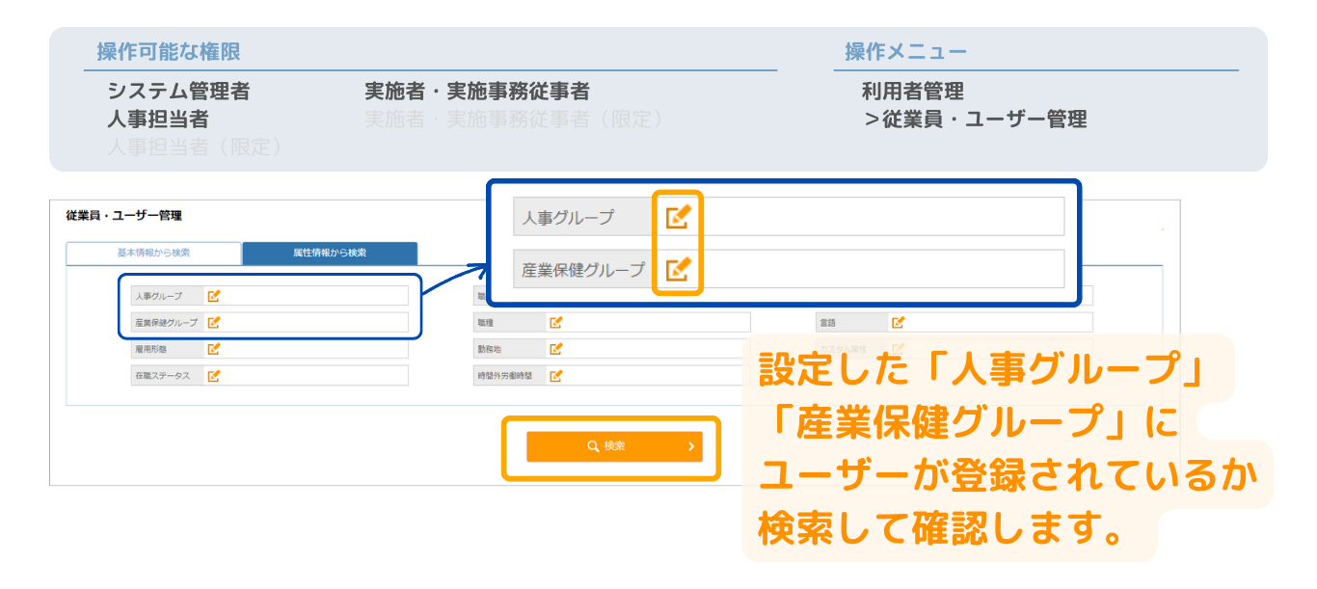Click the 言語 edit icon
This screenshot has width=1317, height=589.
[x=898, y=323]
